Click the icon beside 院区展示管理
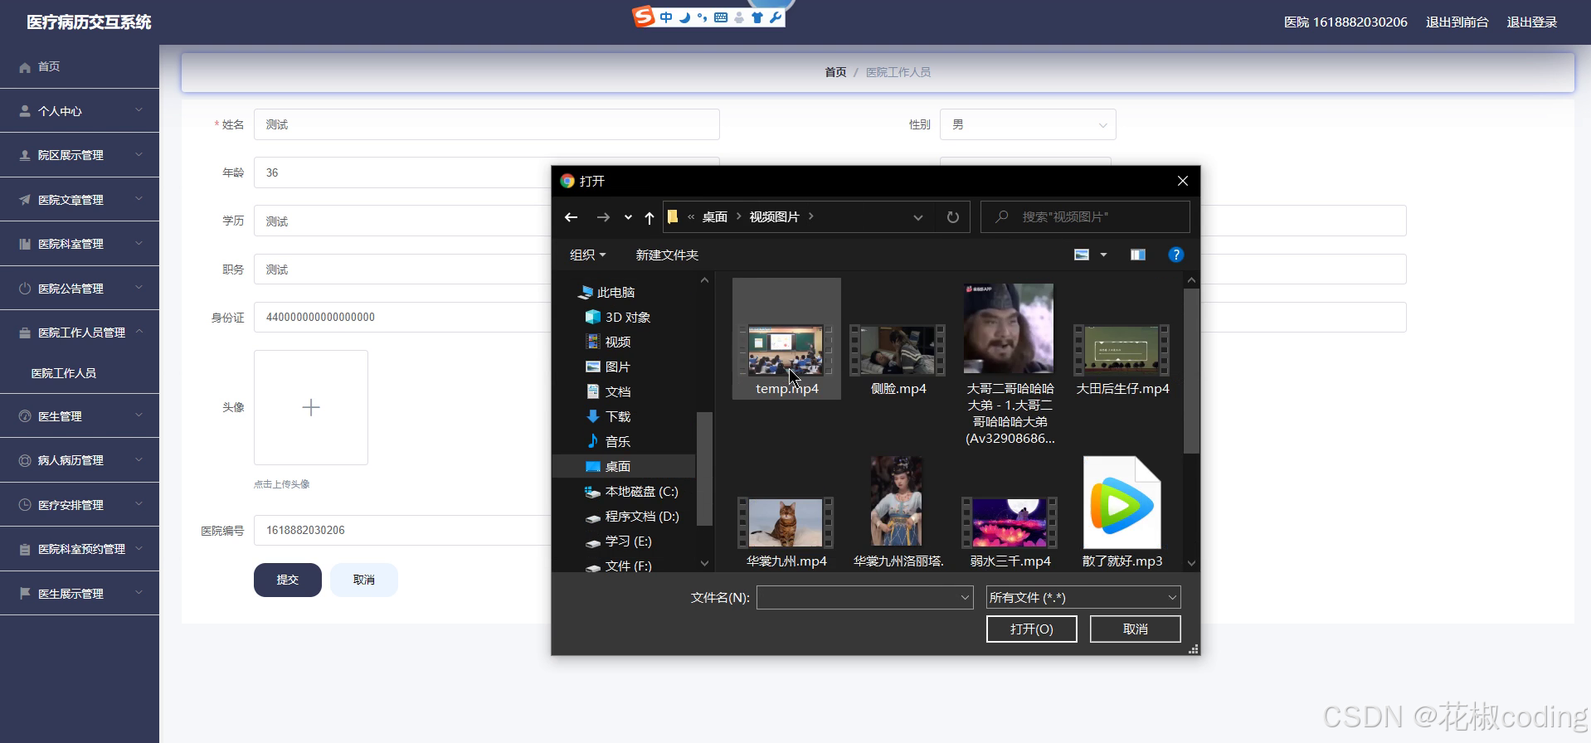The height and width of the screenshot is (743, 1591). point(25,155)
